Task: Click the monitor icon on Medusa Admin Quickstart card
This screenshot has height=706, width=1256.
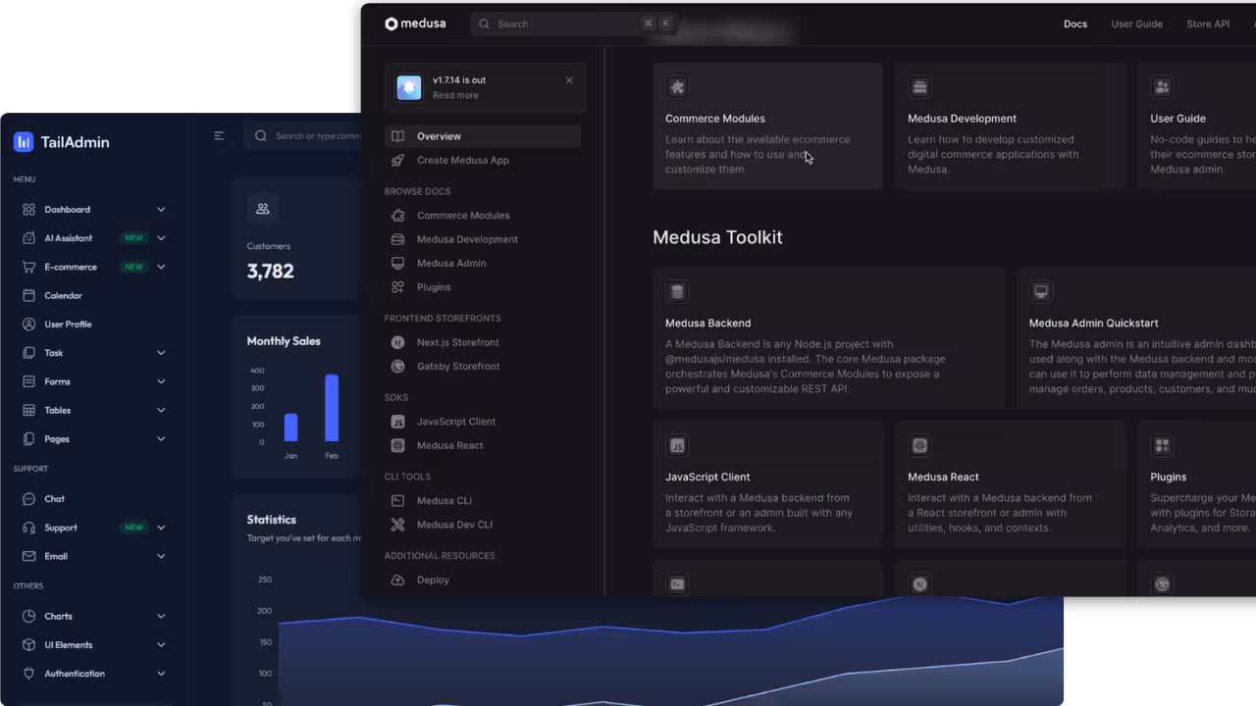Action: (1041, 291)
